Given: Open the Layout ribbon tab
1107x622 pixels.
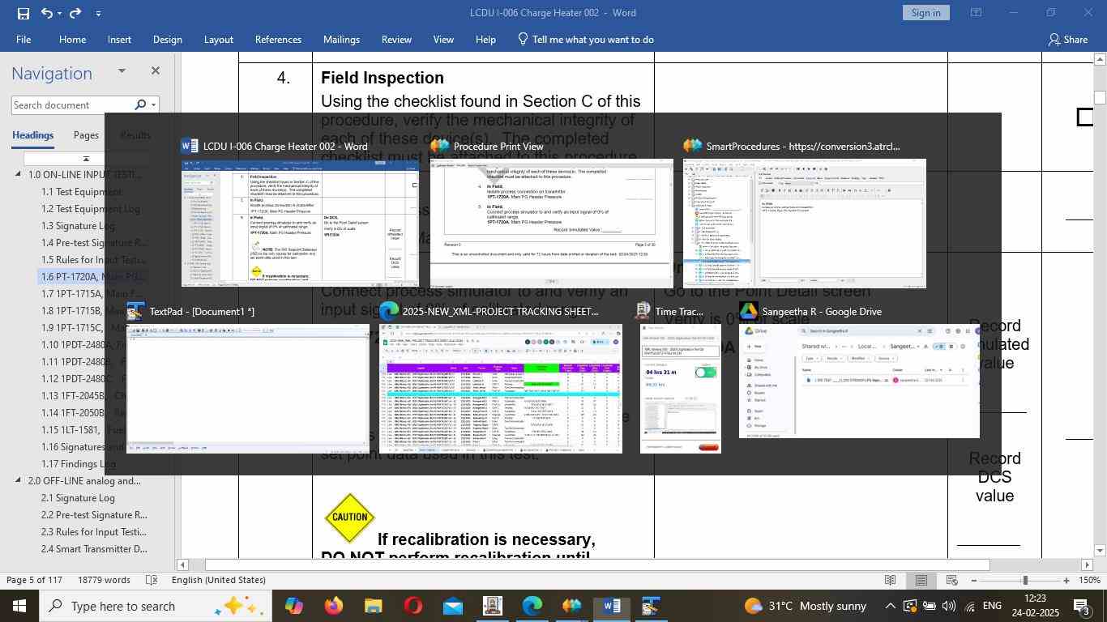Looking at the screenshot, I should click(218, 39).
